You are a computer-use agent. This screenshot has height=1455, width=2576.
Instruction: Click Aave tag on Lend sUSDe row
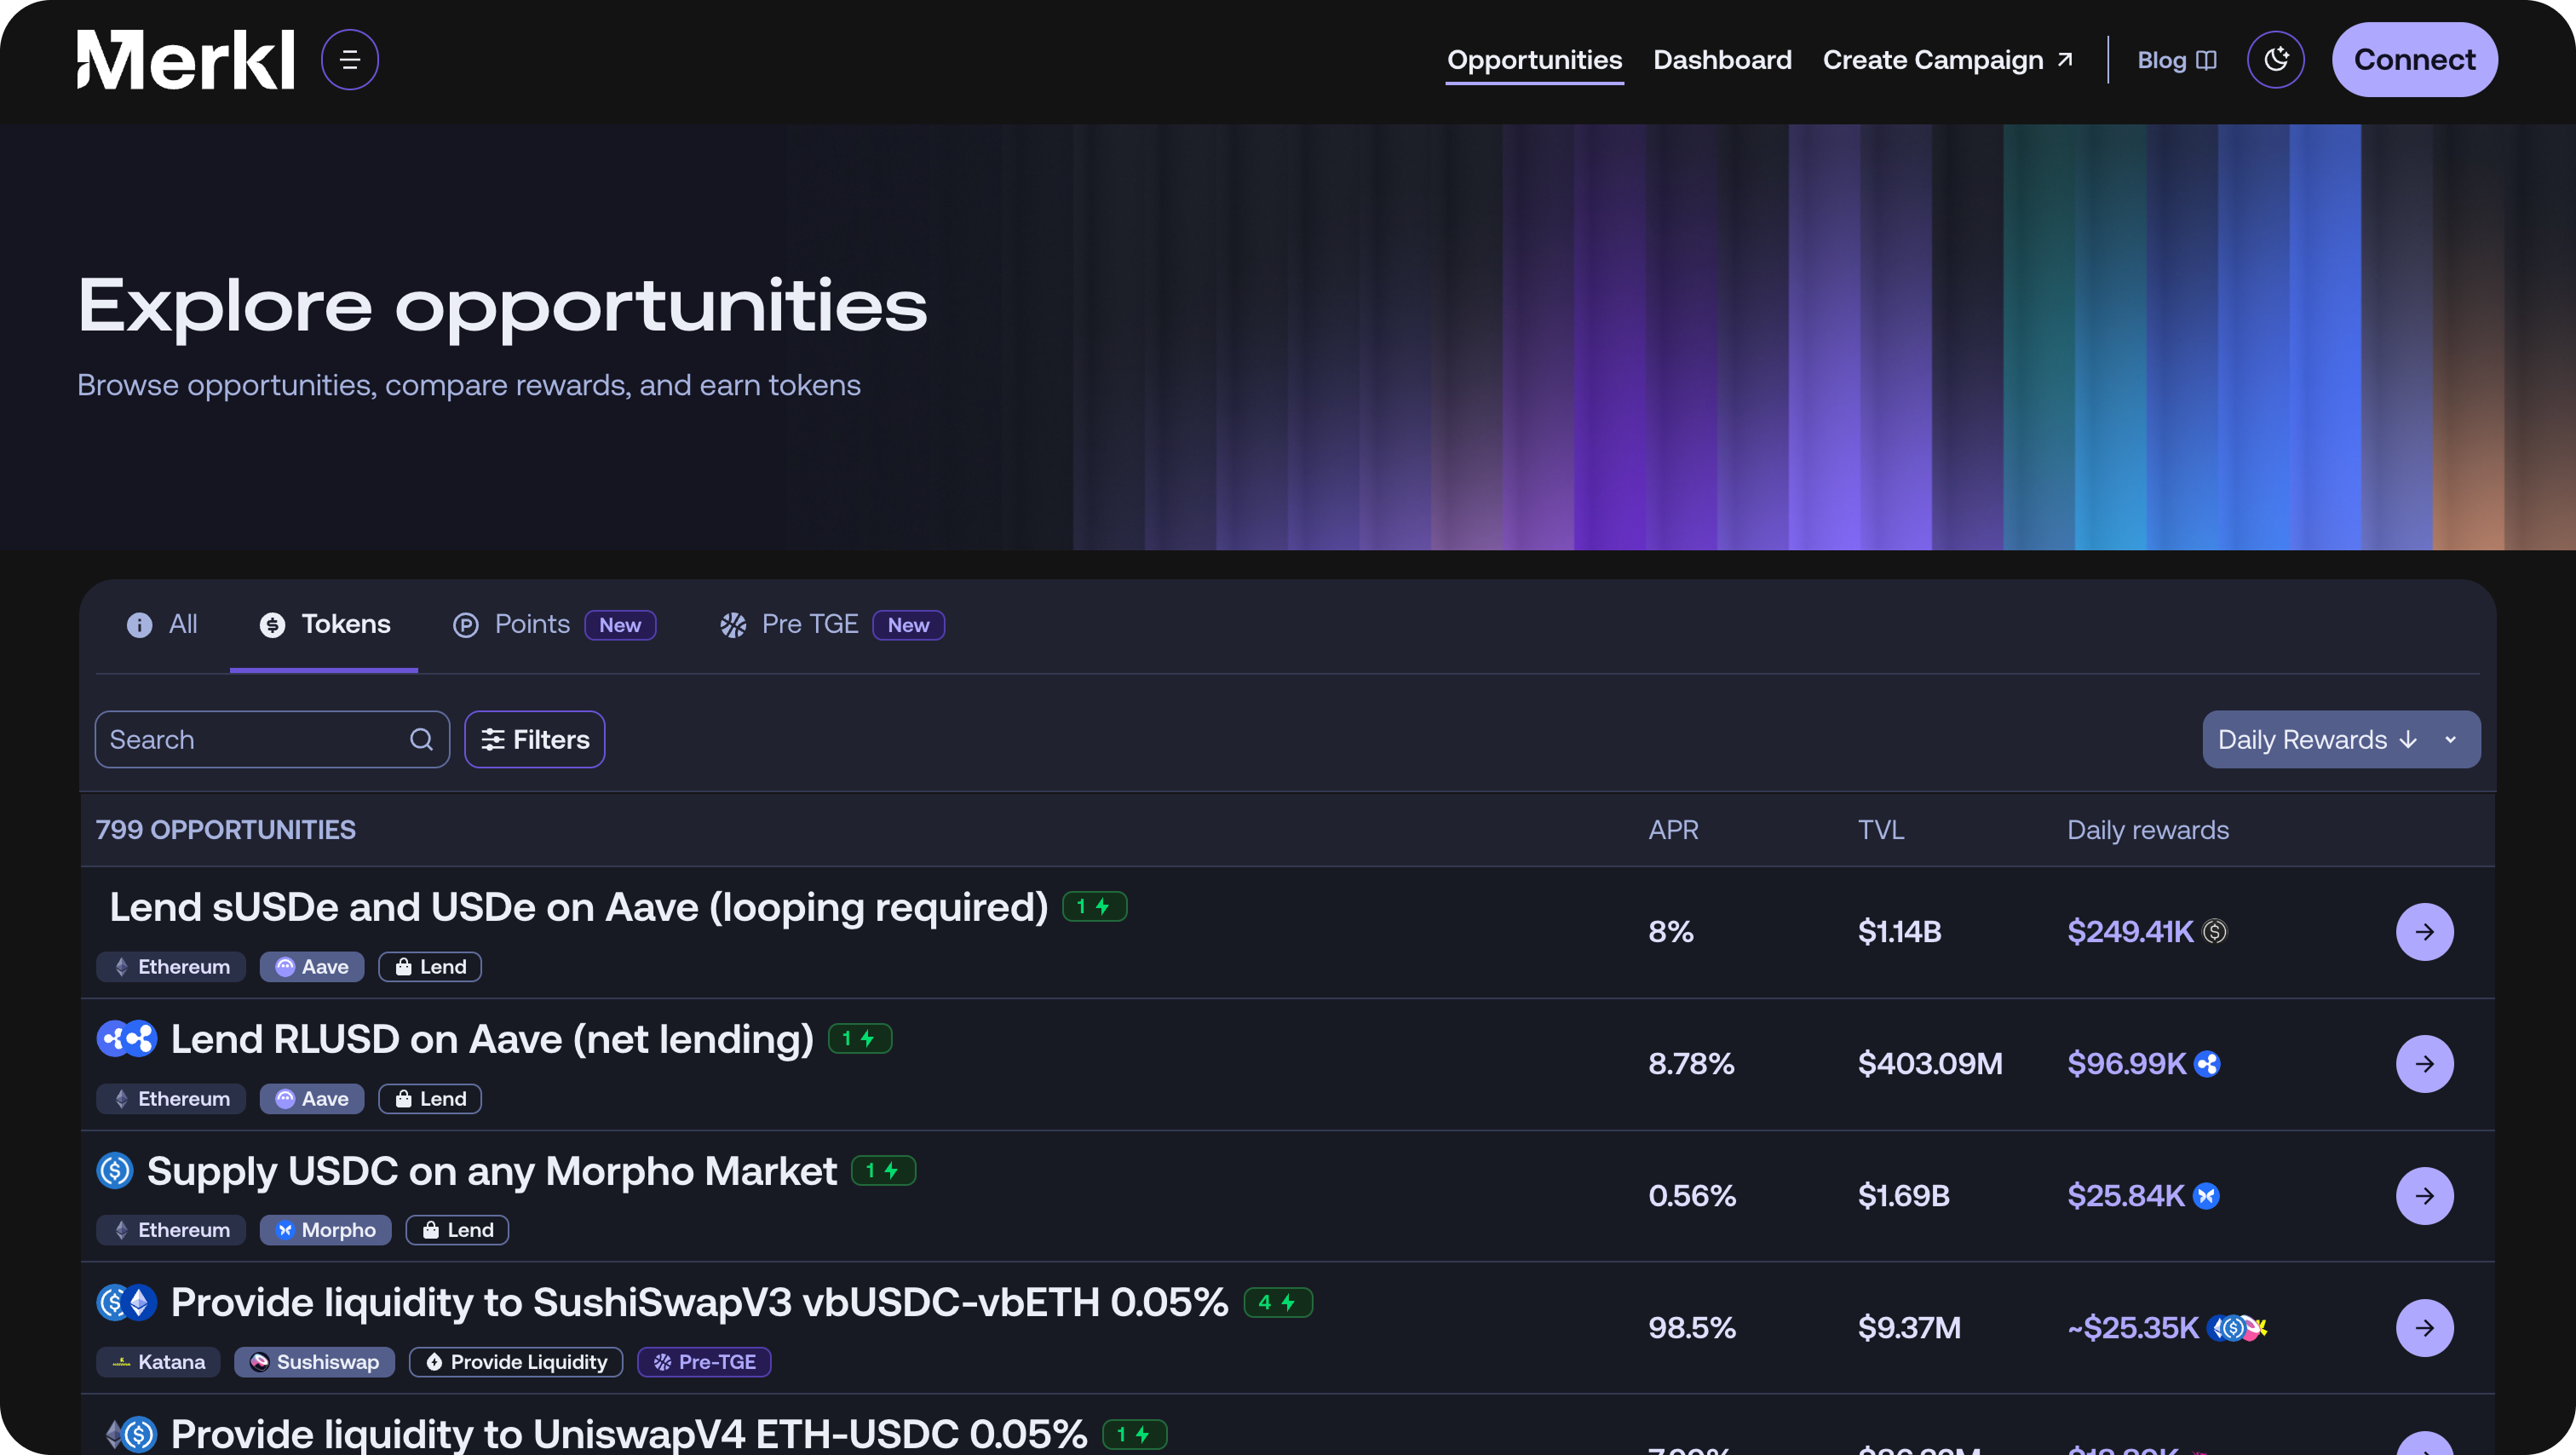pos(312,967)
